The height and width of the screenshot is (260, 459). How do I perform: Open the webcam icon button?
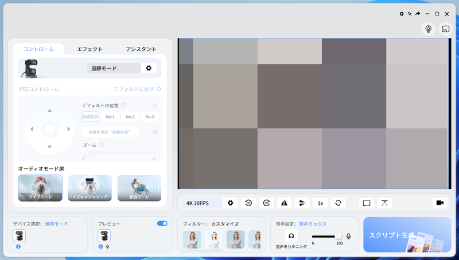pyautogui.click(x=428, y=29)
